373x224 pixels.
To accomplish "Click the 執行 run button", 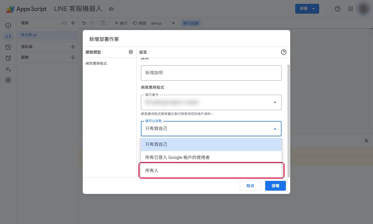I will [121, 23].
